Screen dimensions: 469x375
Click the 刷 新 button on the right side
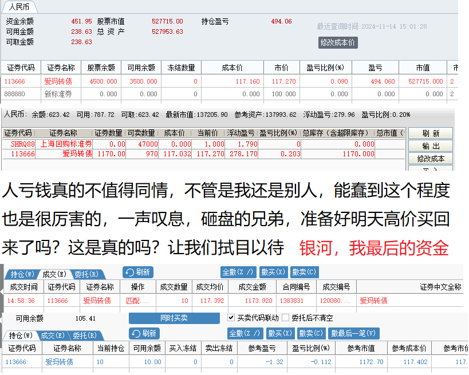click(430, 133)
